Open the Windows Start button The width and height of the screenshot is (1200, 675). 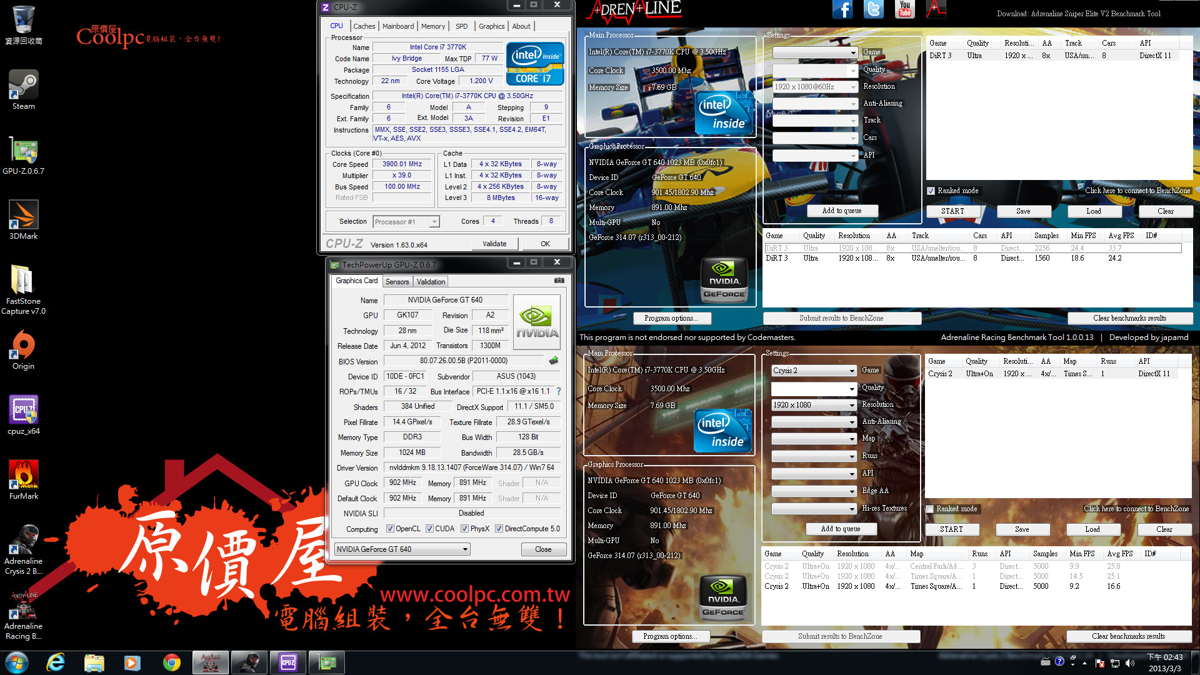point(17,662)
